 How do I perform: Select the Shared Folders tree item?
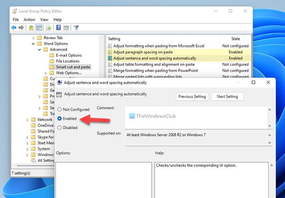46,131
